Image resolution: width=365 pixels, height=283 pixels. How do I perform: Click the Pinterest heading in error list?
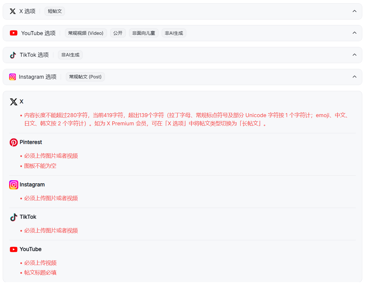tap(31, 142)
